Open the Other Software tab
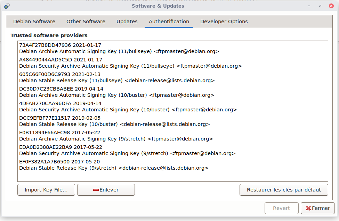339x221 pixels. pyautogui.click(x=86, y=22)
